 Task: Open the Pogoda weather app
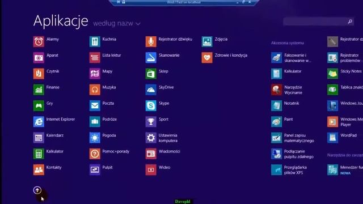[x=95, y=138]
